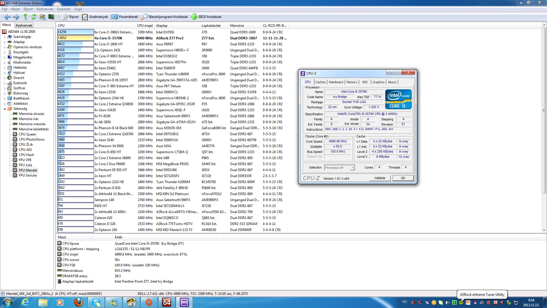Switch to CPU-Z taskbar icon

pyautogui.click(x=184, y=302)
